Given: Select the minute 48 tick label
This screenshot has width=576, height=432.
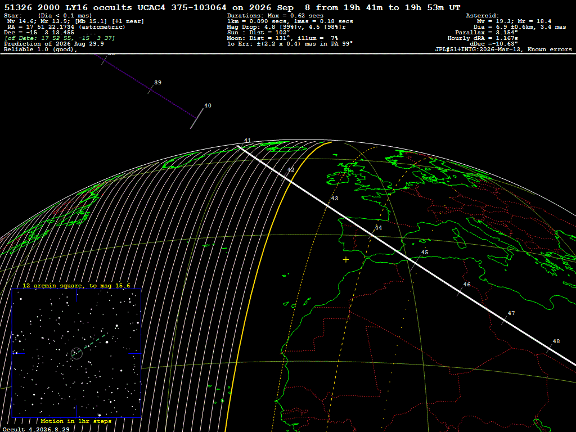Looking at the screenshot, I should pyautogui.click(x=556, y=341).
